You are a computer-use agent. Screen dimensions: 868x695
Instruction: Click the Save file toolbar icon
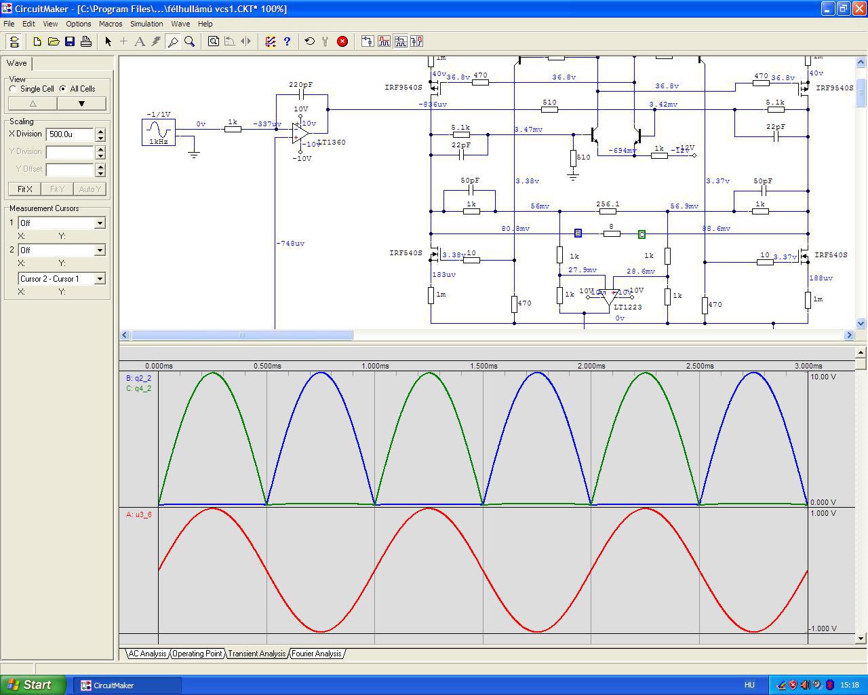click(x=70, y=41)
